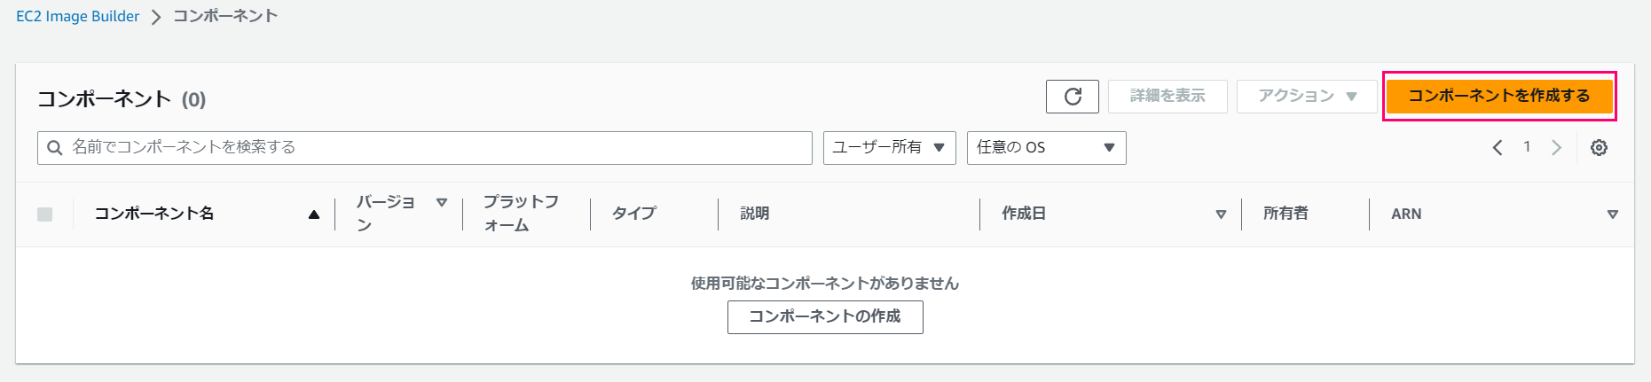The height and width of the screenshot is (382, 1651).
Task: Click the 説明 column header
Action: [x=755, y=214]
